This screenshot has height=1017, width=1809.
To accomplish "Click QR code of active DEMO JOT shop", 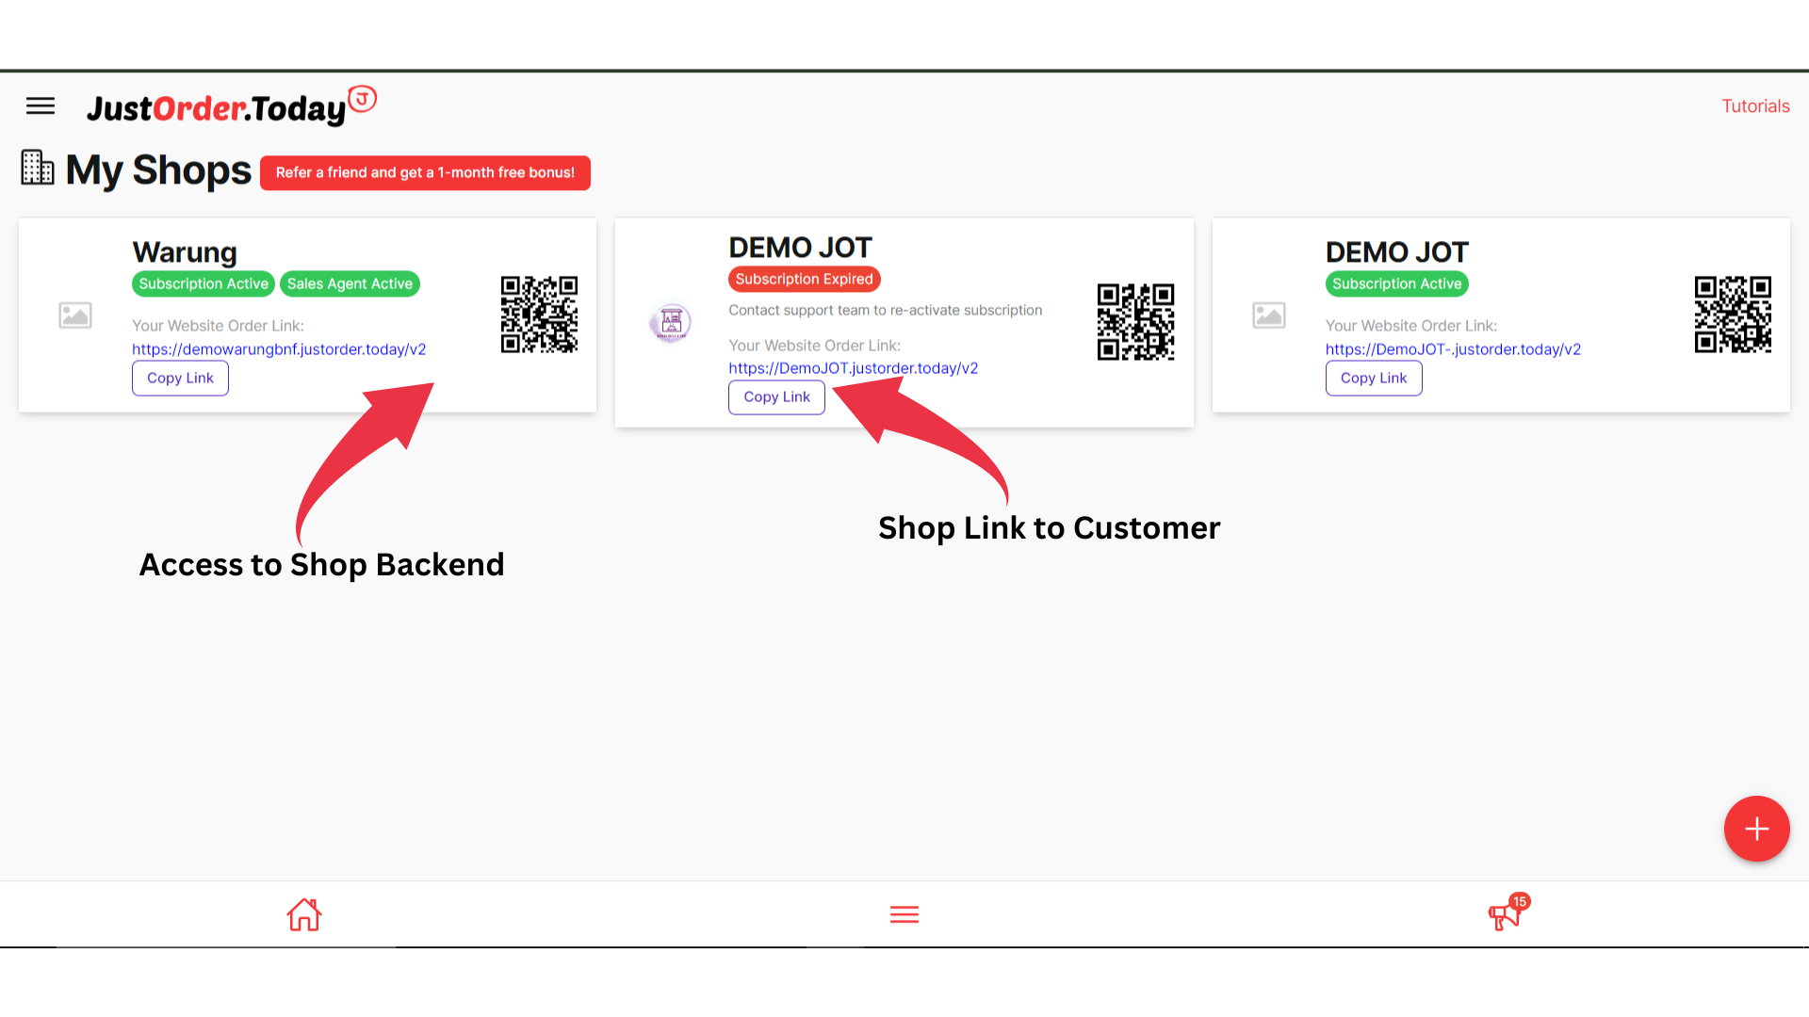I will (x=1732, y=315).
